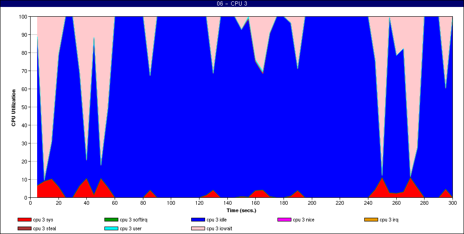Select the 'cpu 3 nice' legend label
Screen dimensions: 464x234
[303, 220]
